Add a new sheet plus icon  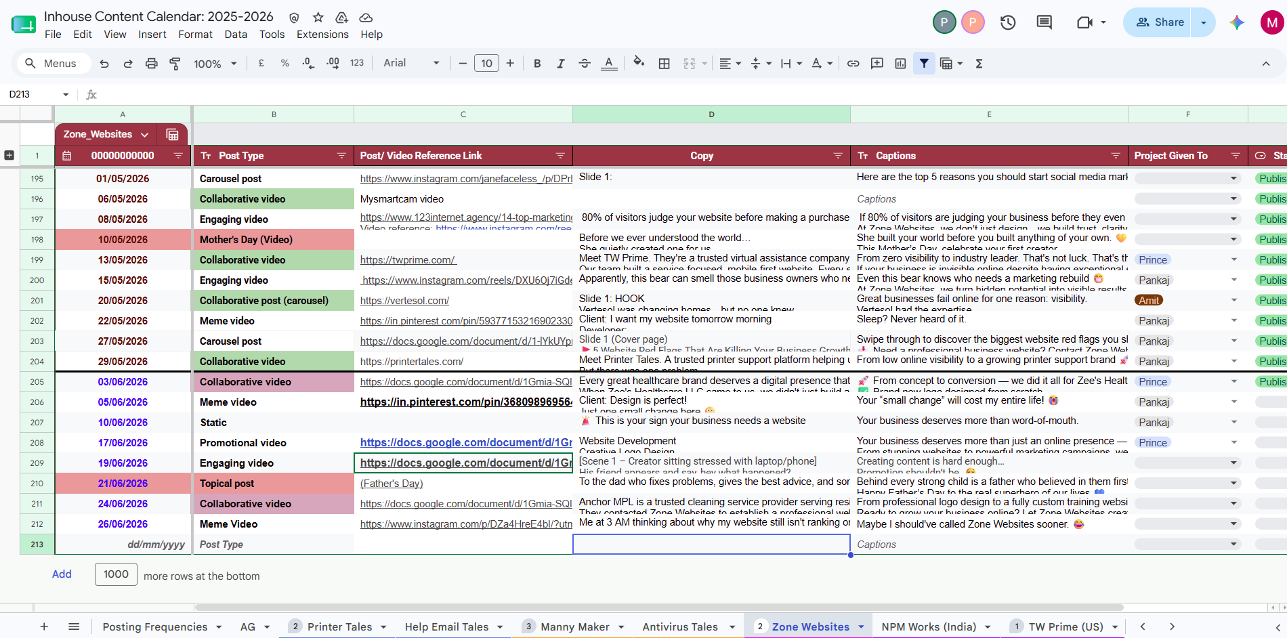pos(44,627)
